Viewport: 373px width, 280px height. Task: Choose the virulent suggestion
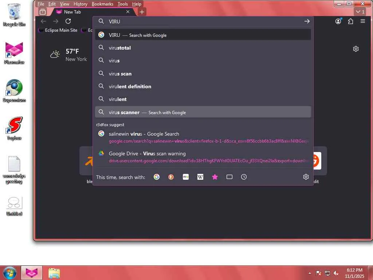(203, 99)
